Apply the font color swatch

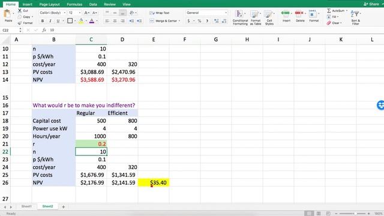pos(92,21)
